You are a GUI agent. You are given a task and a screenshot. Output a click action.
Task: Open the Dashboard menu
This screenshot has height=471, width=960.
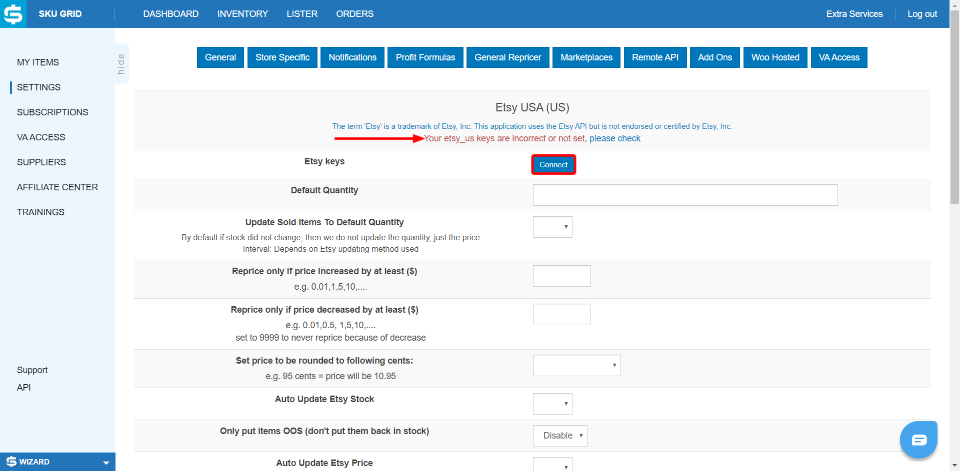pyautogui.click(x=171, y=14)
